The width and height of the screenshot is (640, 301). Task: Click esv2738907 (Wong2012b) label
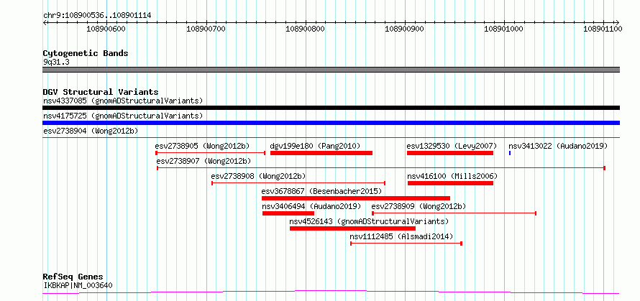pos(204,161)
